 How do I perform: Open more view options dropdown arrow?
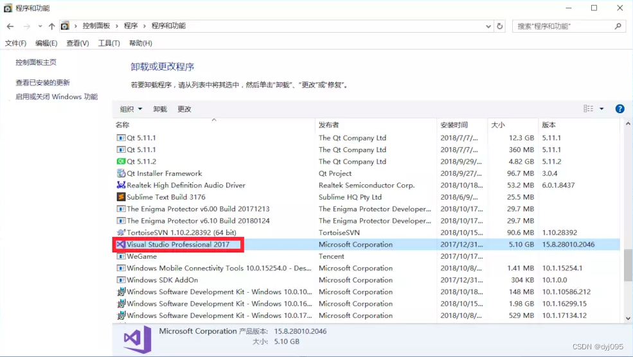pos(602,109)
